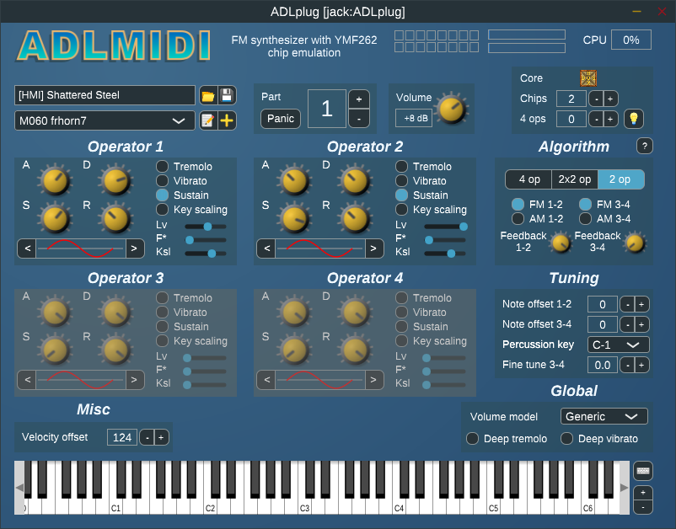Increase the Part number with plus
The width and height of the screenshot is (676, 529).
[359, 99]
